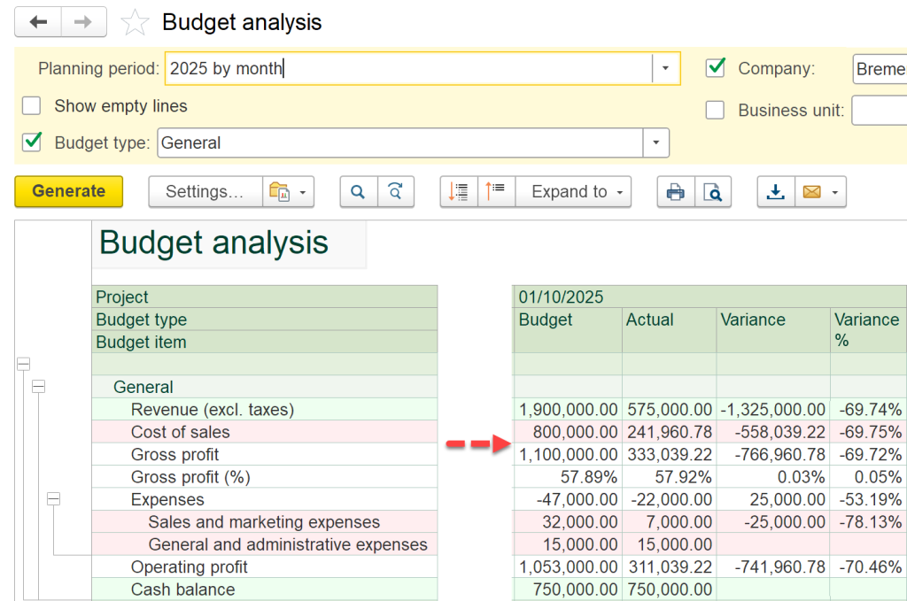This screenshot has width=907, height=601.
Task: Click the back navigation arrow
Action: (x=38, y=22)
